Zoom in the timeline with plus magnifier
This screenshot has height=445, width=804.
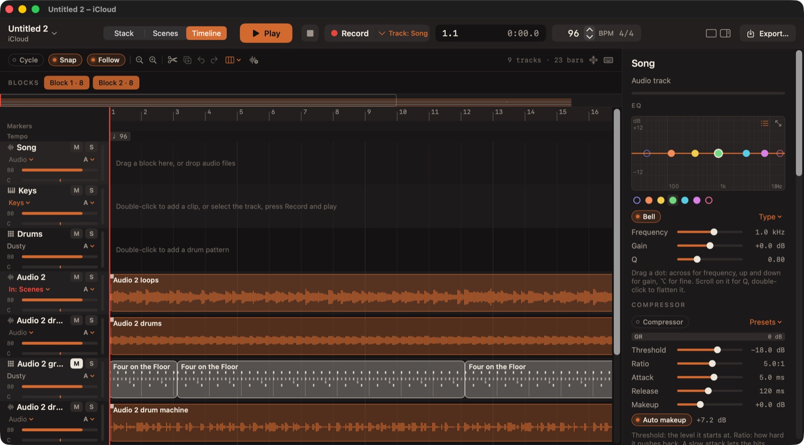click(153, 60)
